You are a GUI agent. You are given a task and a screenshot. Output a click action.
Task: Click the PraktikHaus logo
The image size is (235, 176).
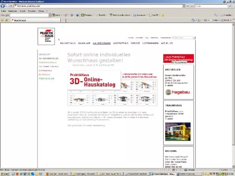tap(46, 37)
